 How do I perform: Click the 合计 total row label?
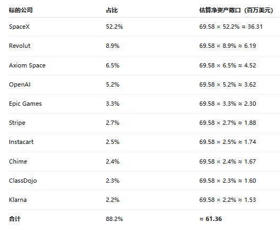[15, 219]
